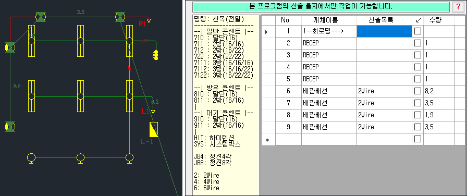Click the R1 circuit arrow marker
The width and height of the screenshot is (467, 196).
tap(149, 20)
